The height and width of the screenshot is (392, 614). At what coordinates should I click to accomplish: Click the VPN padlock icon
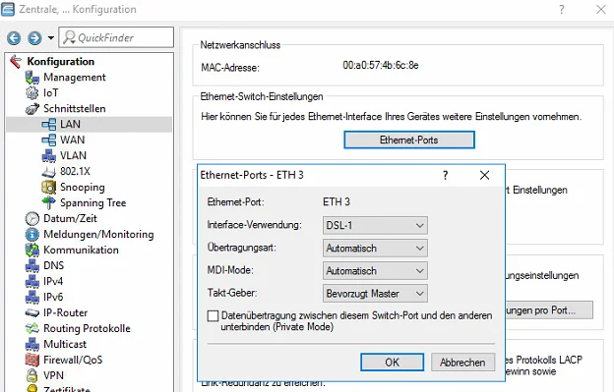pyautogui.click(x=32, y=375)
